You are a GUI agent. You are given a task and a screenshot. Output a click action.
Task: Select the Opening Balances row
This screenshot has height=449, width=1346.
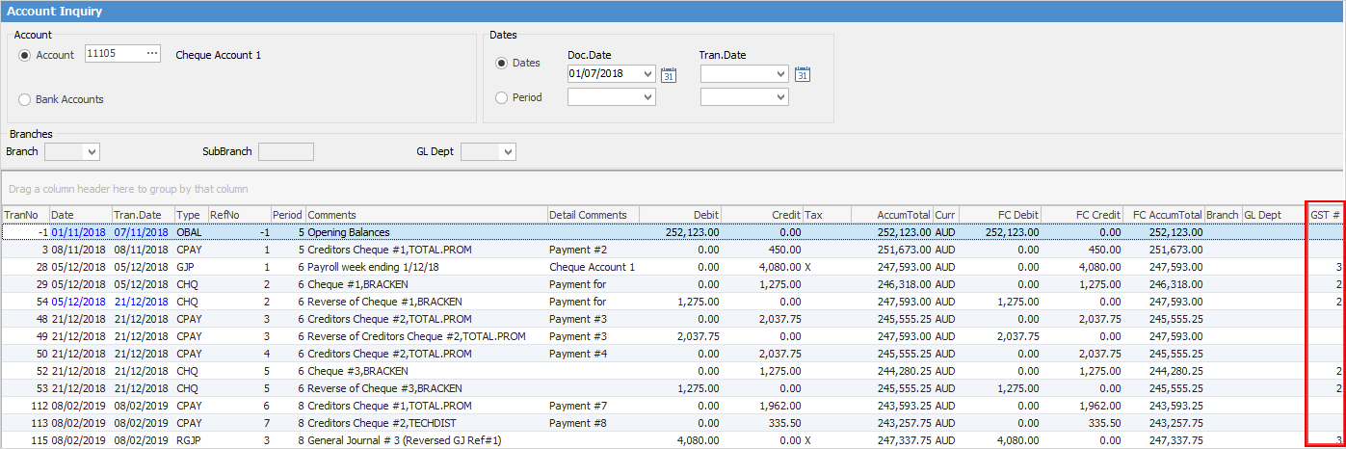coord(673,232)
